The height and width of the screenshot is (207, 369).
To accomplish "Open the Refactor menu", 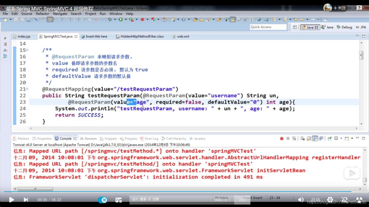I will (42, 14).
